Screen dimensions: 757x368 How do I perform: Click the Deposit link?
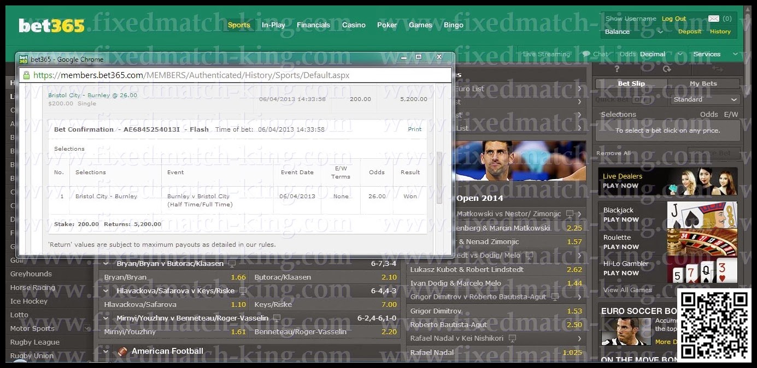[x=690, y=32]
